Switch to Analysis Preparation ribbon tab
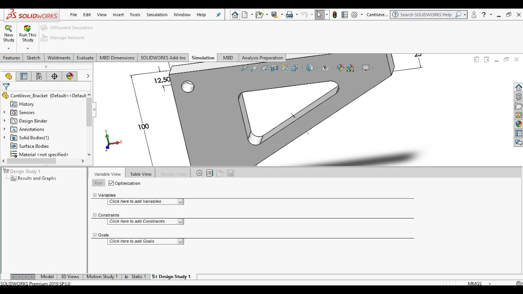The height and width of the screenshot is (294, 523). (262, 58)
